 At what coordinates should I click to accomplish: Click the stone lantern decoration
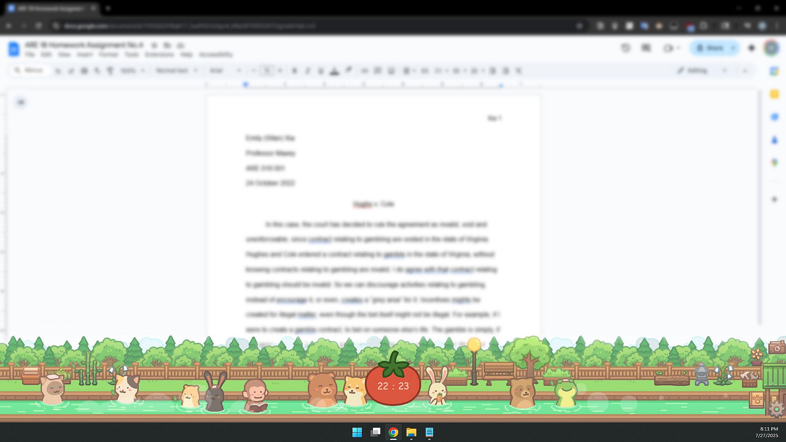click(701, 374)
